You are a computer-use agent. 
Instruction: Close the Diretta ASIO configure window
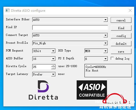(x=130, y=10)
